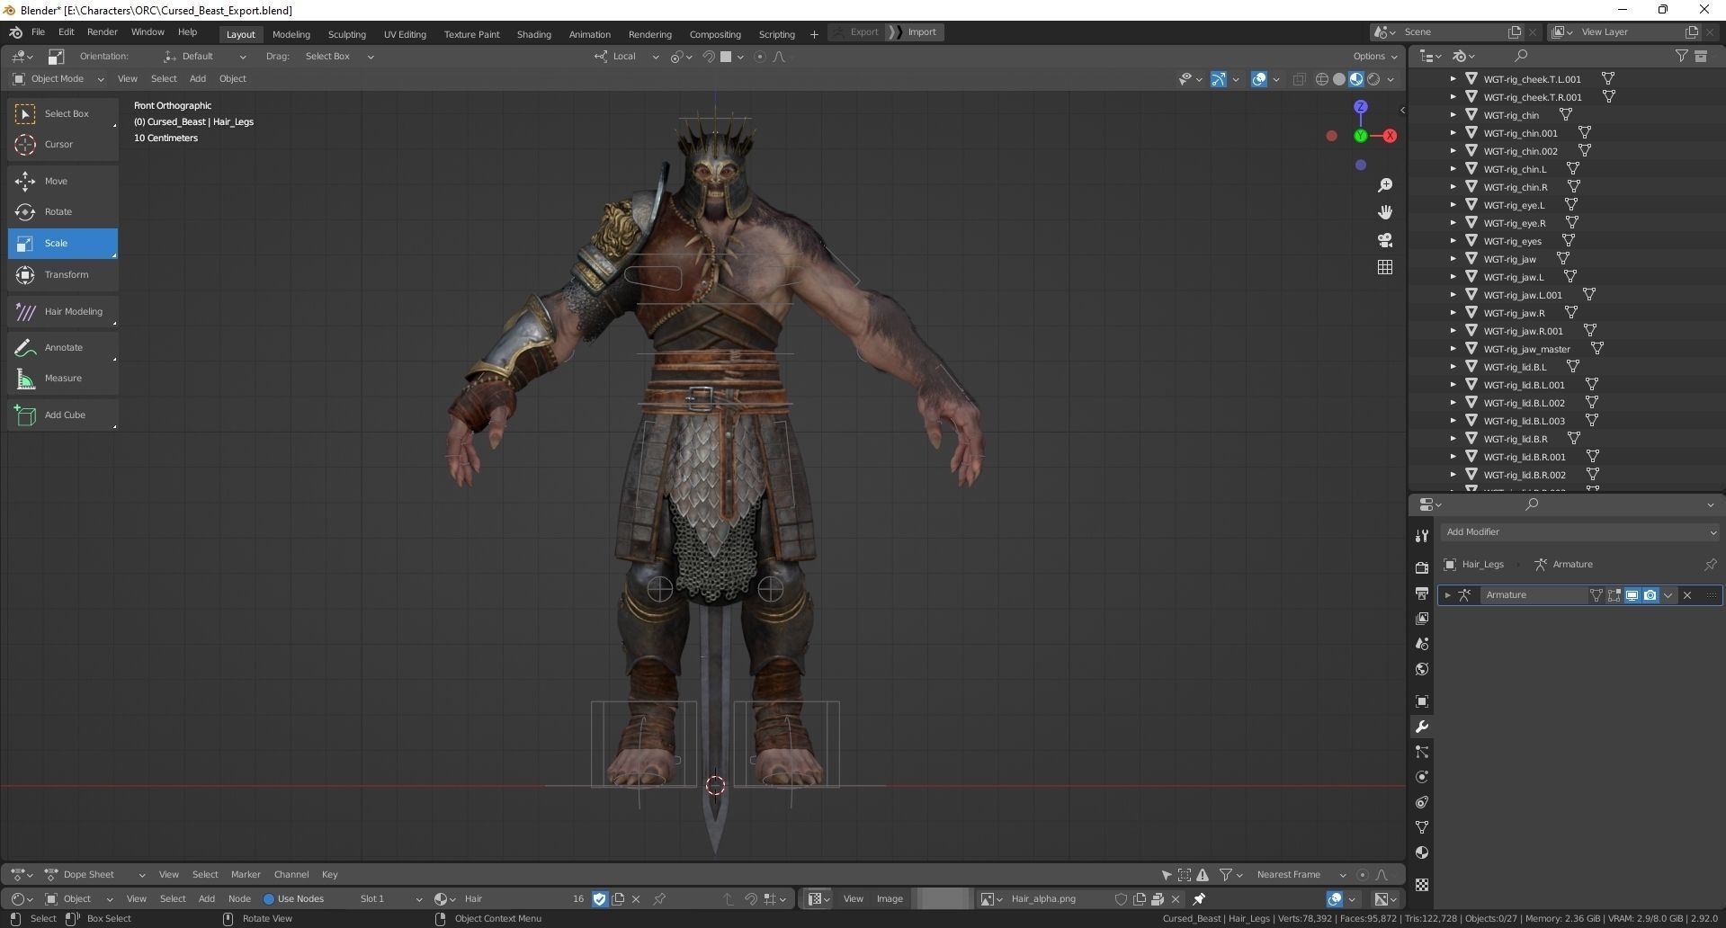Viewport: 1726px width, 928px height.
Task: Open Orientation Default dropdown
Action: tap(204, 57)
